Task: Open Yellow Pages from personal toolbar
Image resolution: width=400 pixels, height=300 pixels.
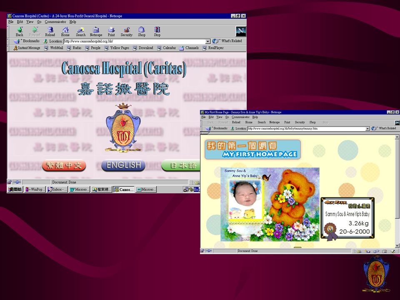Action: 117,47
